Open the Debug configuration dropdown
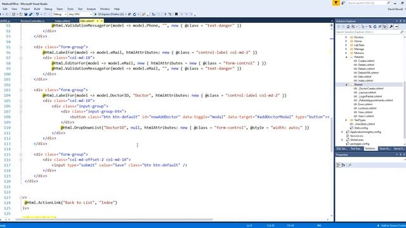 pyautogui.click(x=59, y=14)
